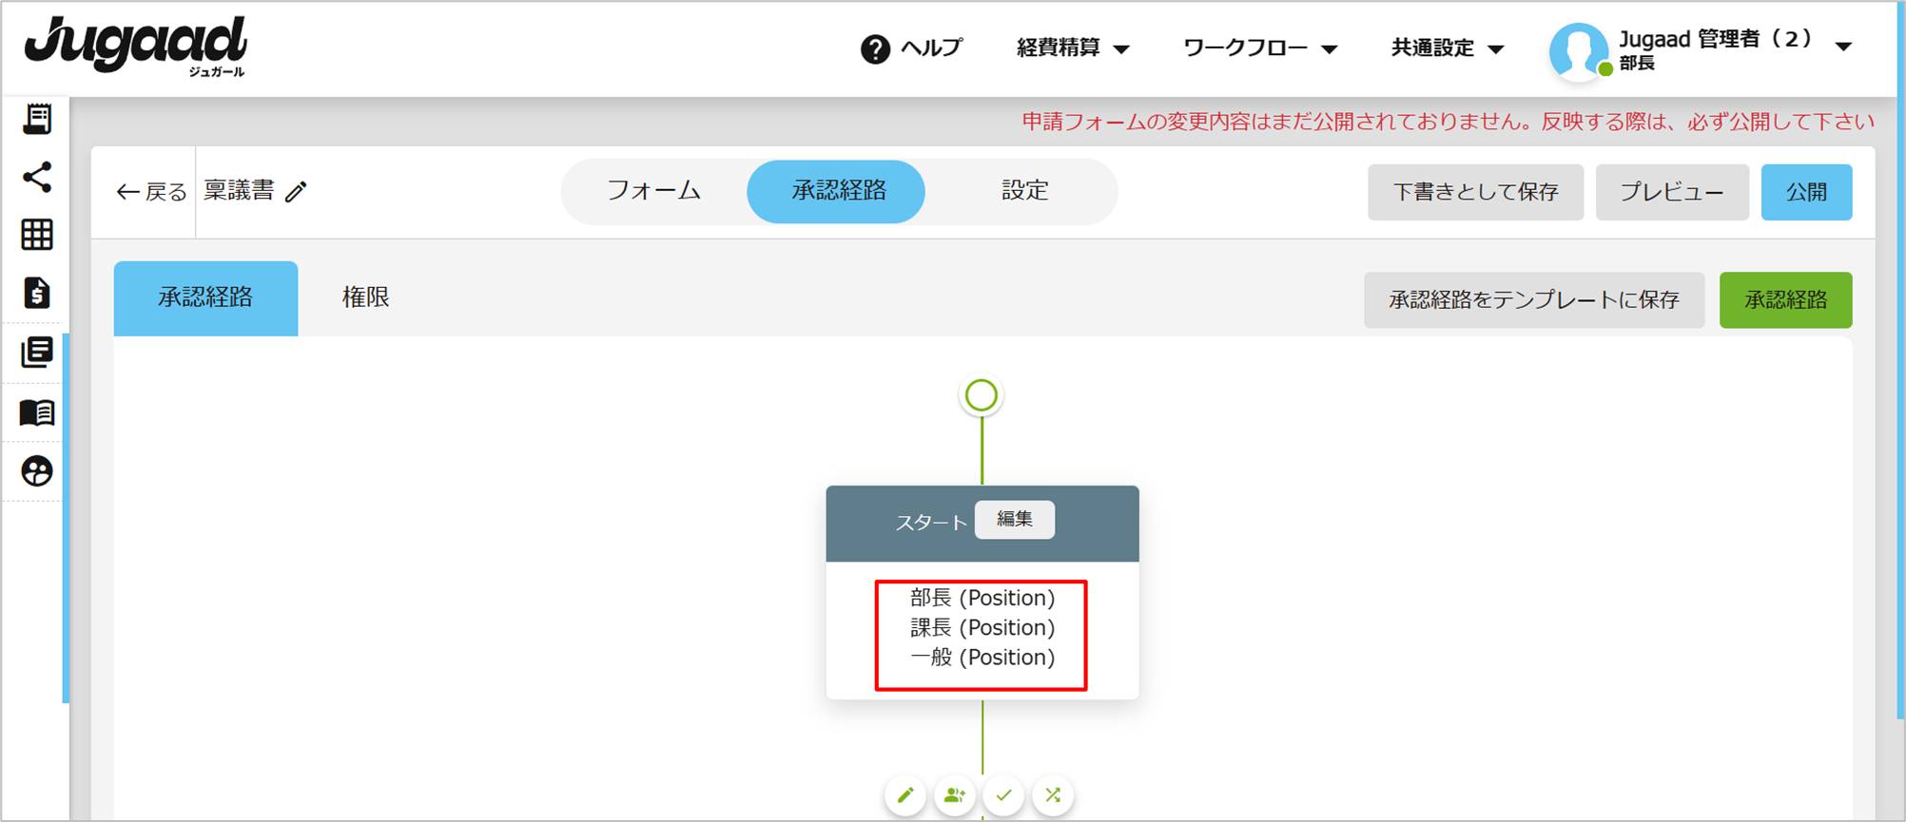The image size is (1906, 822).
Task: Click the red unpublished-changes warning message
Action: 1448,122
